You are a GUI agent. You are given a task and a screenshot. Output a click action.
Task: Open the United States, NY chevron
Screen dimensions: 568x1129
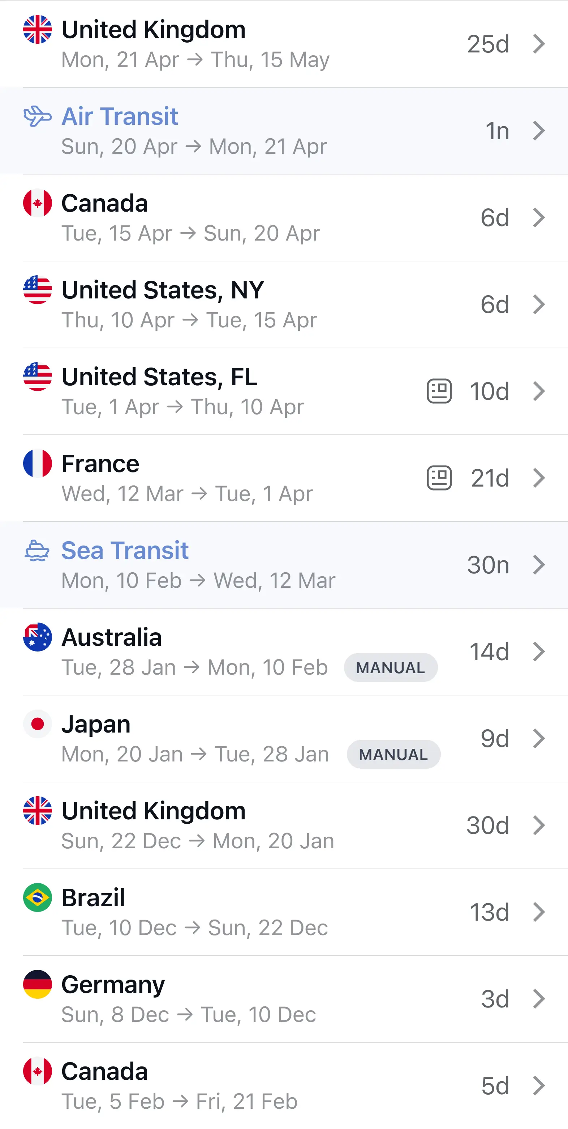(x=539, y=304)
